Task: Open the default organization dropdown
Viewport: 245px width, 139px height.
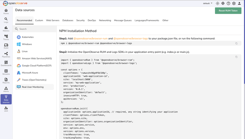Action: (208, 3)
